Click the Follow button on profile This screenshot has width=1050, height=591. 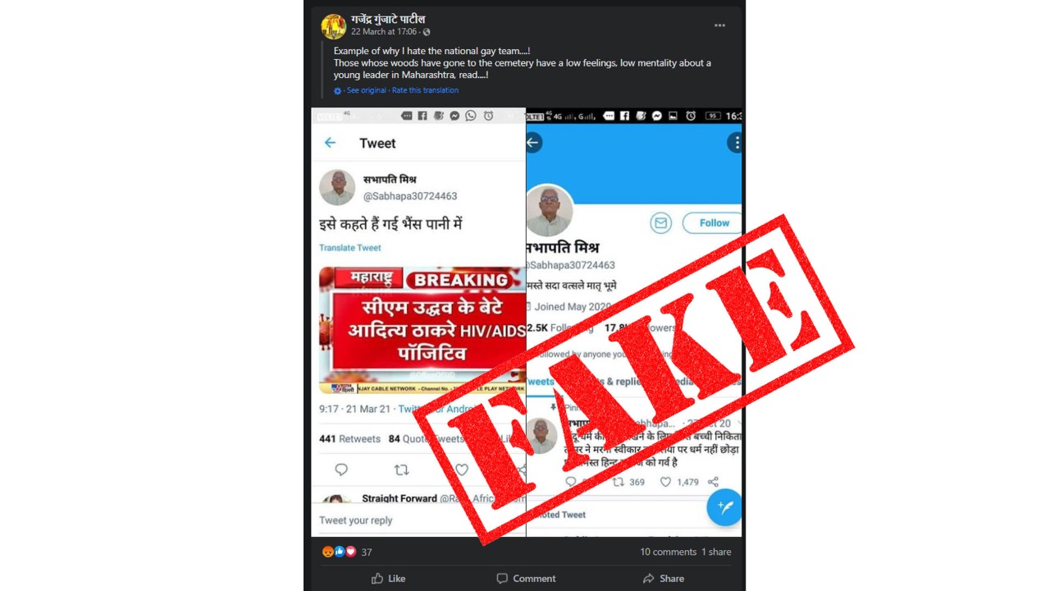point(714,222)
